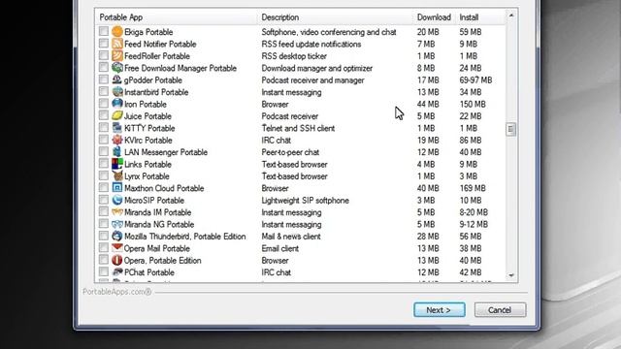Click the '44 MB' download size cell

click(x=428, y=104)
